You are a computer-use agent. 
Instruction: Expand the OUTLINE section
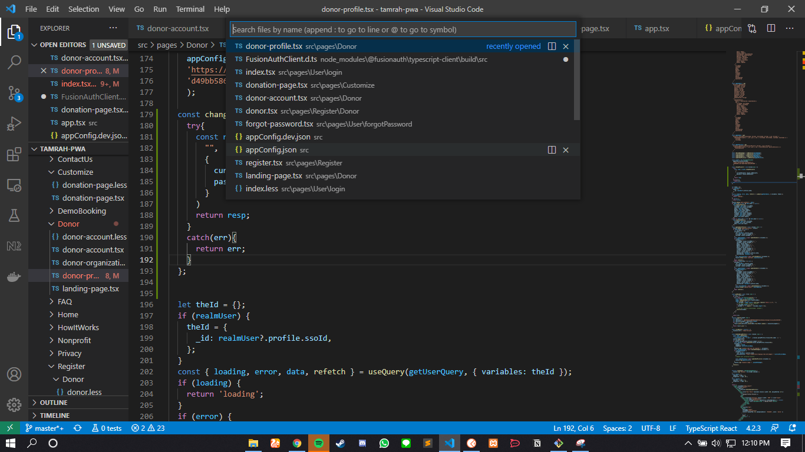[54, 403]
